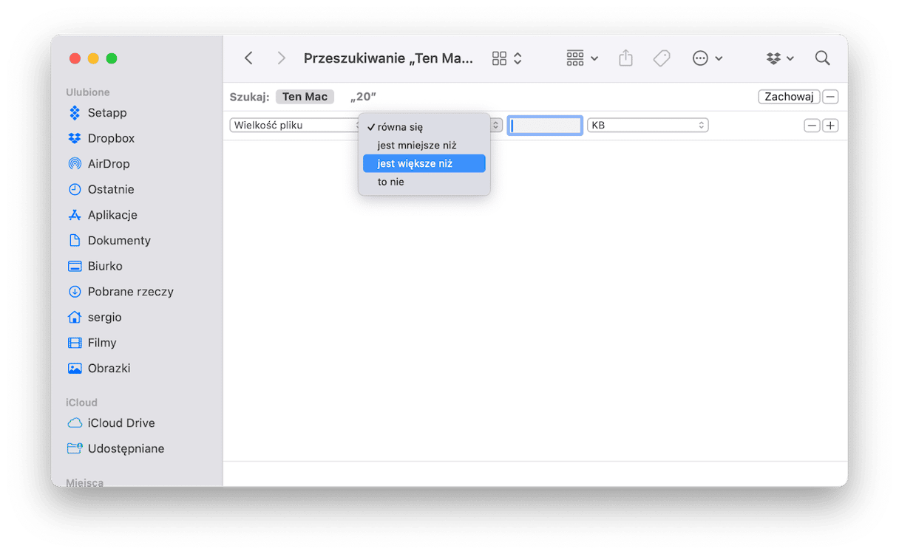Open the KB unit dropdown

pos(647,126)
